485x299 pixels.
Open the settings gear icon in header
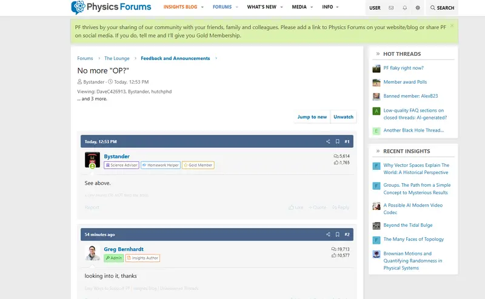[418, 8]
